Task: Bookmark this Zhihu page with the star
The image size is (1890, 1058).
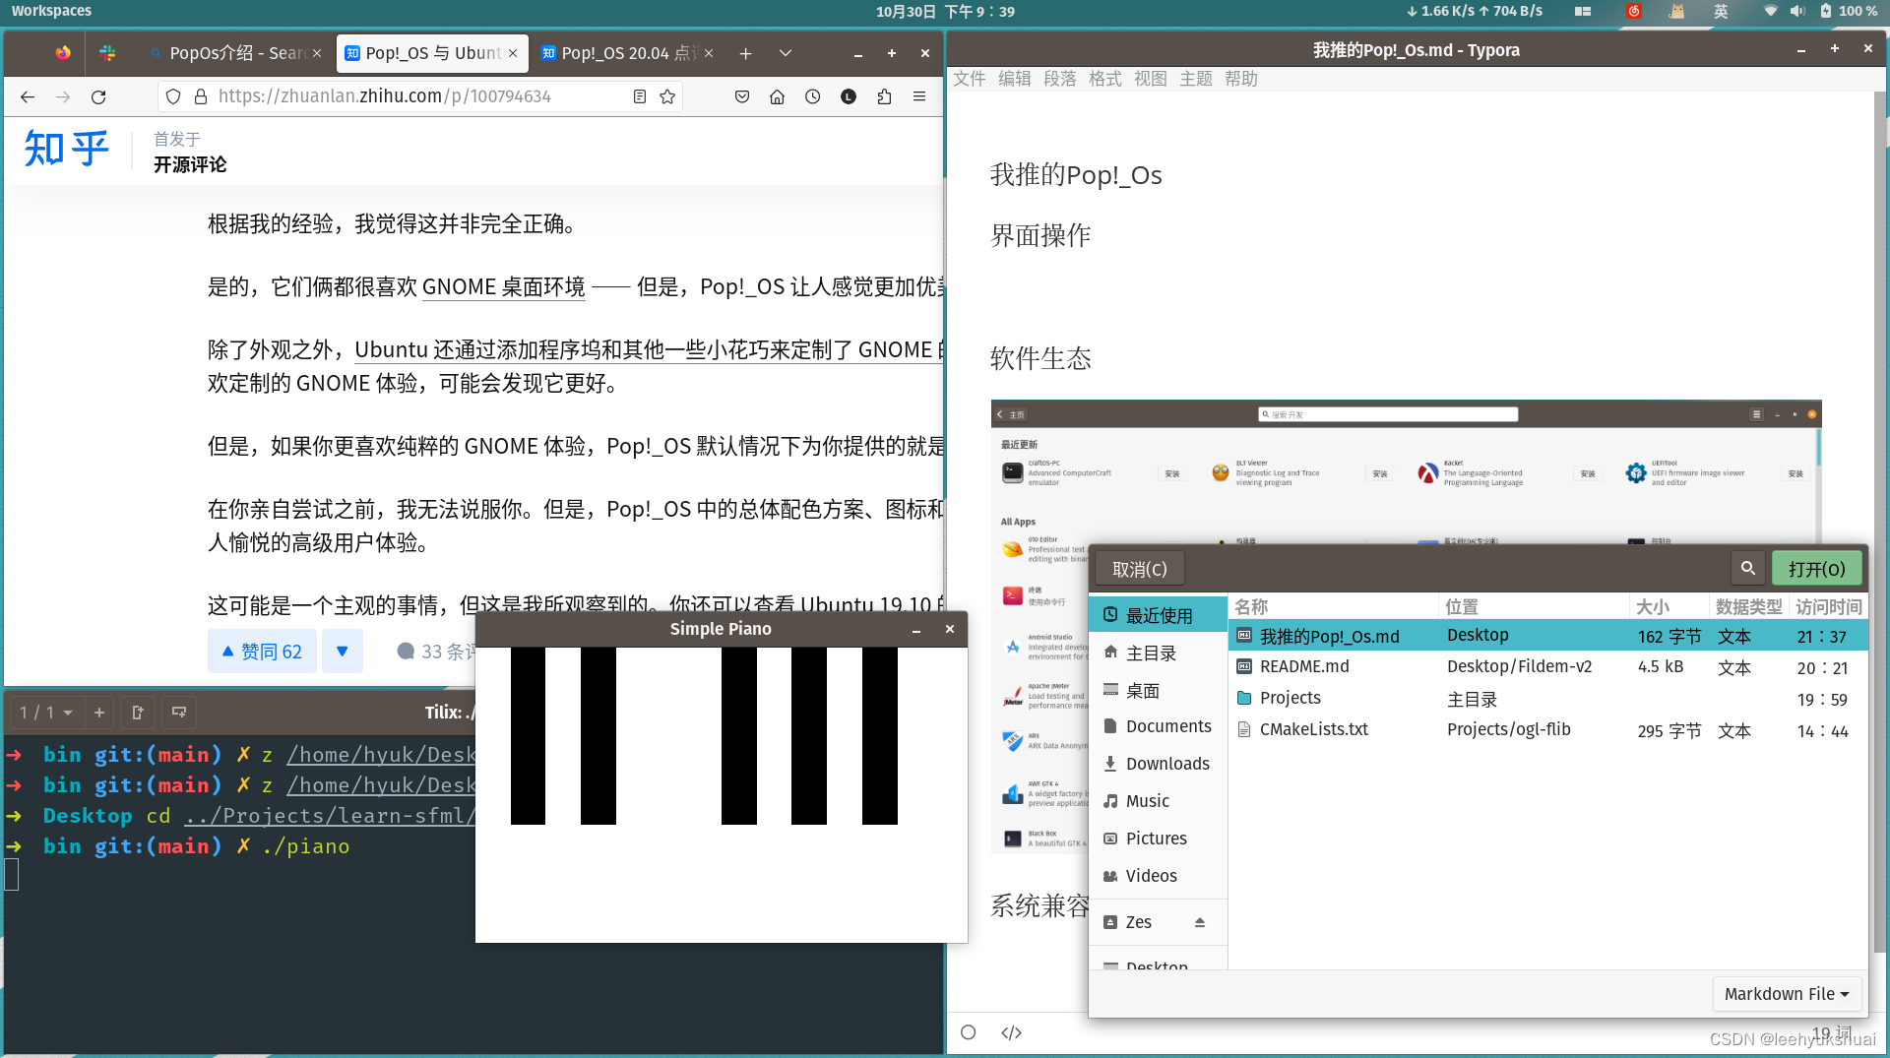Action: click(667, 96)
